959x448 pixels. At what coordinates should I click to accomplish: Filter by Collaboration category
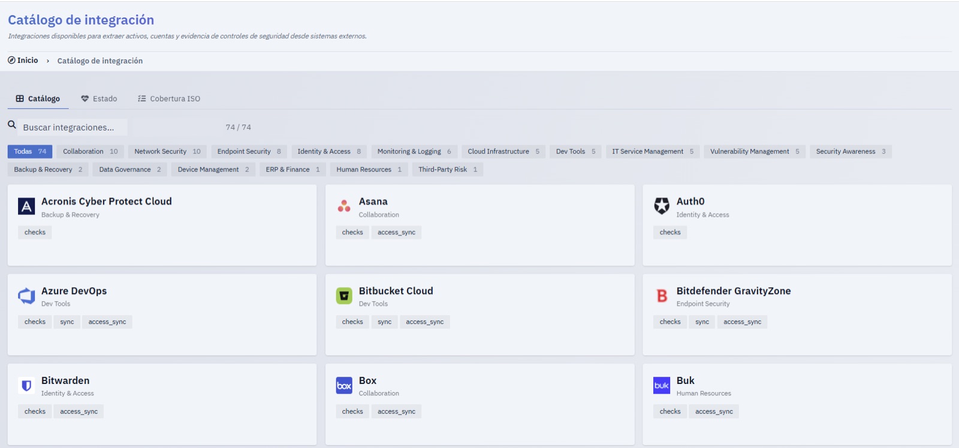click(x=91, y=152)
